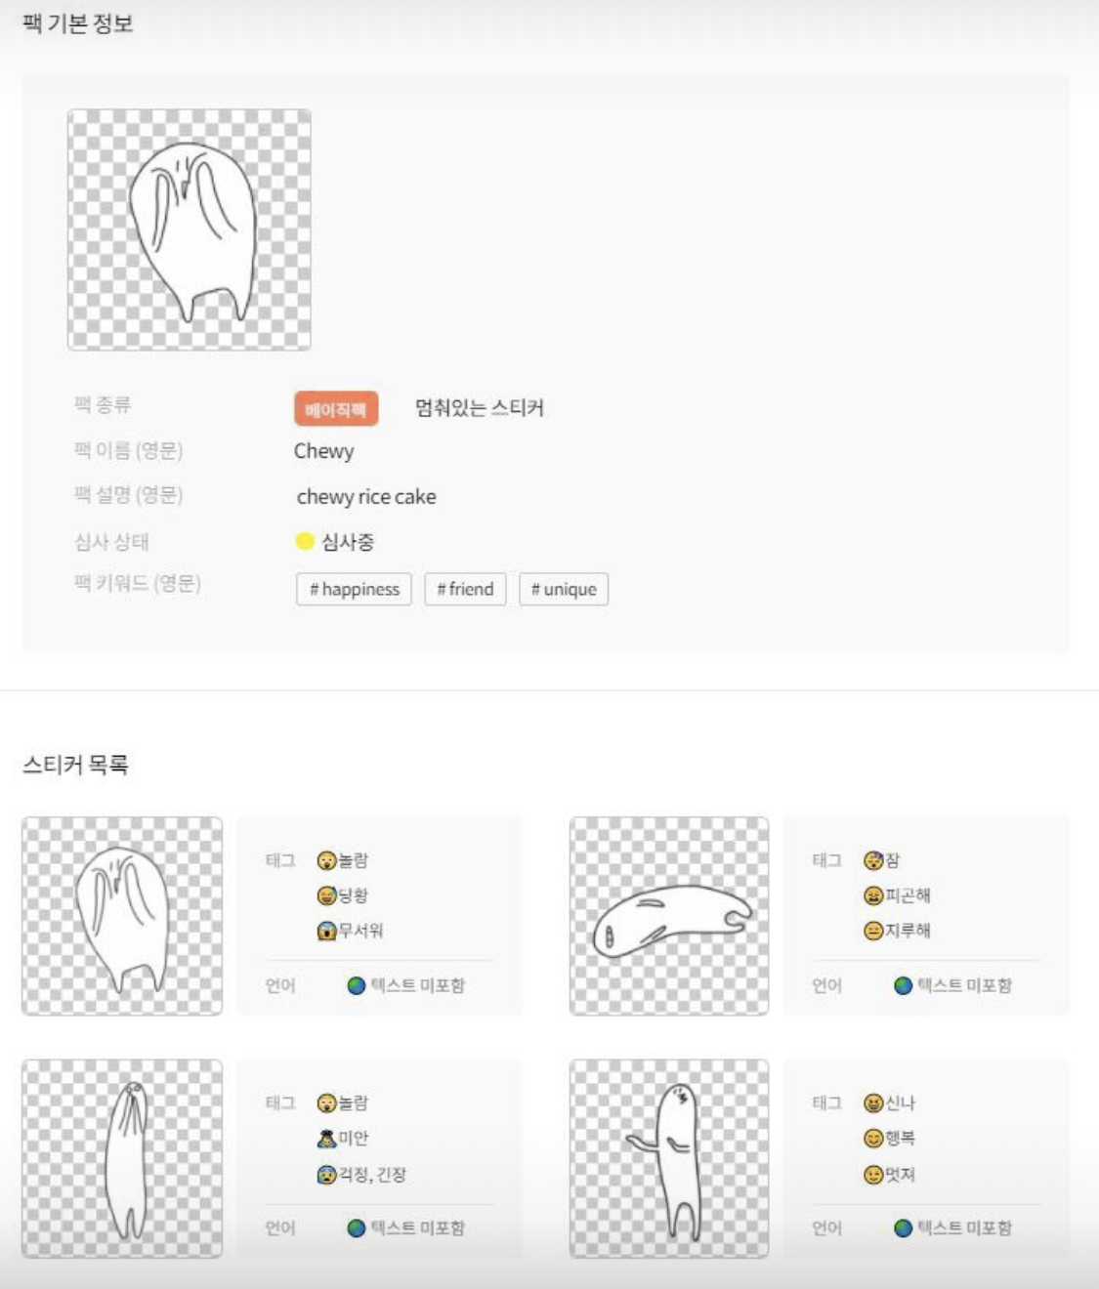Click the yellow 심사중 status dot
The image size is (1099, 1289).
pos(305,541)
